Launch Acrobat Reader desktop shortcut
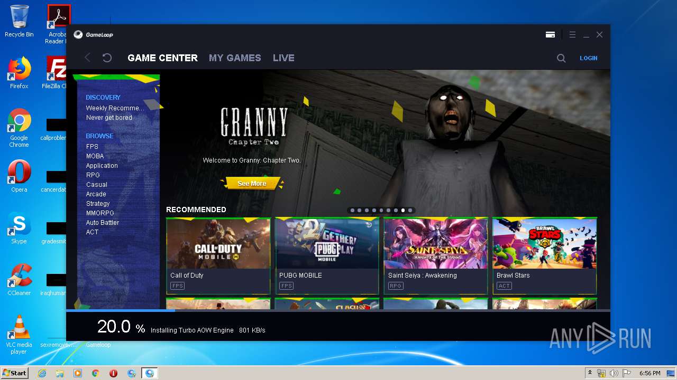 [x=57, y=24]
